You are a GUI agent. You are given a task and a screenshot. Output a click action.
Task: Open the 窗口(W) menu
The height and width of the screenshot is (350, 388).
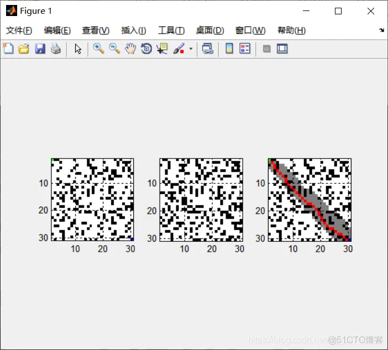(x=250, y=30)
